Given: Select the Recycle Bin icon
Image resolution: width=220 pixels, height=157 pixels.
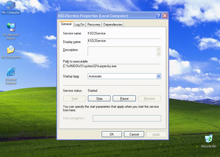Looking at the screenshot, I should pyautogui.click(x=209, y=139).
